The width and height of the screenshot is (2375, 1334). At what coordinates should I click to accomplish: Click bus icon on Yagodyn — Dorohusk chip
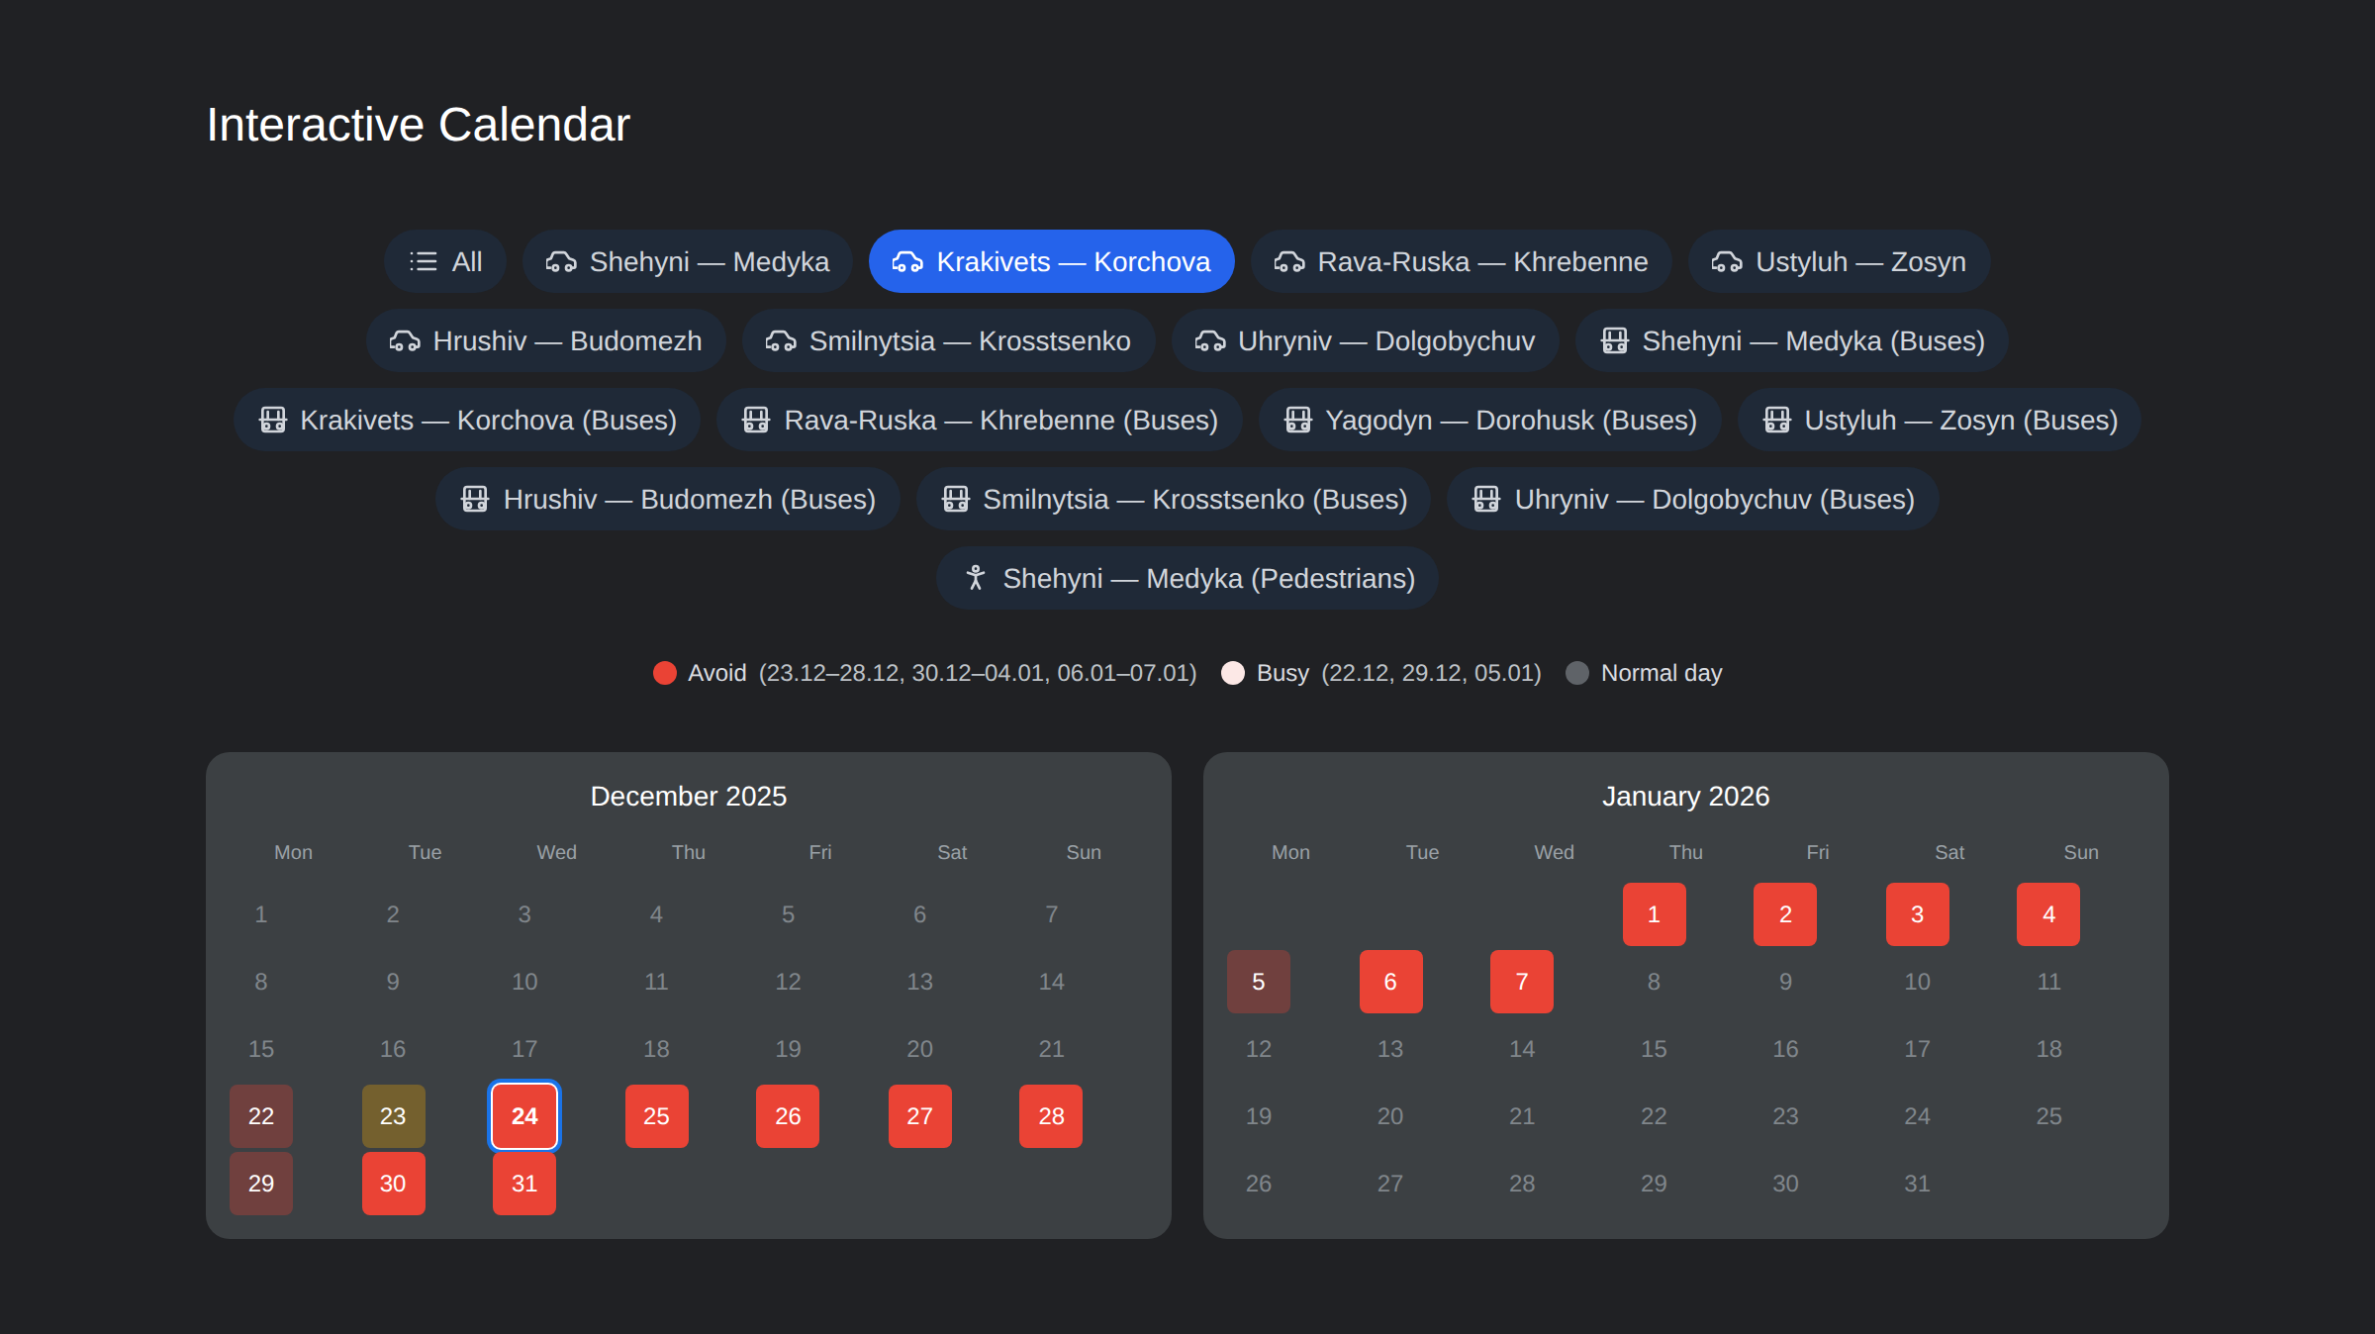coord(1297,420)
